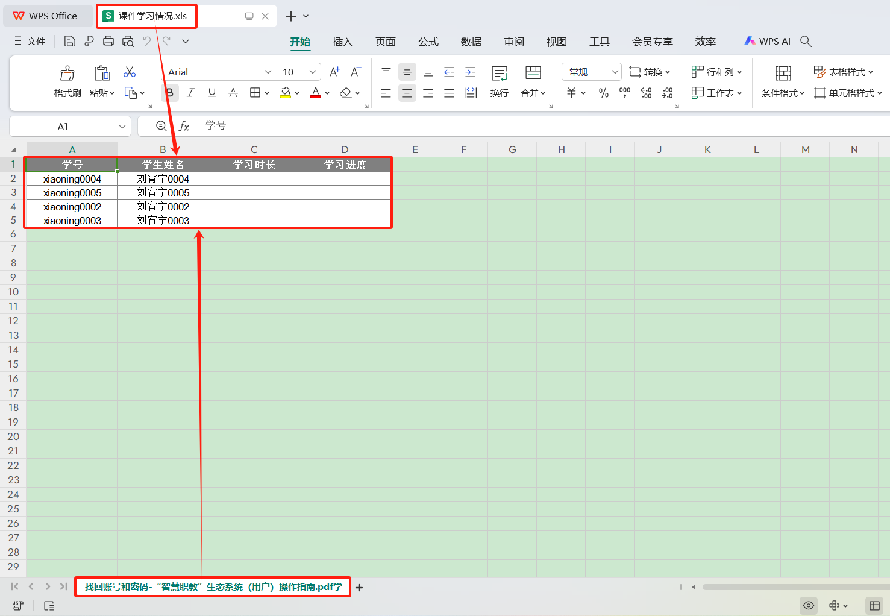Switch to the 插入 (Insert) ribbon tab
The width and height of the screenshot is (890, 616).
(x=342, y=42)
